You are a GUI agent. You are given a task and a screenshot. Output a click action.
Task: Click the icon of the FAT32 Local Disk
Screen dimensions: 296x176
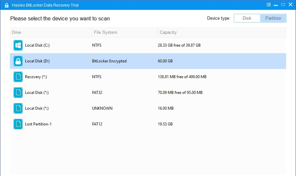pyautogui.click(x=18, y=93)
